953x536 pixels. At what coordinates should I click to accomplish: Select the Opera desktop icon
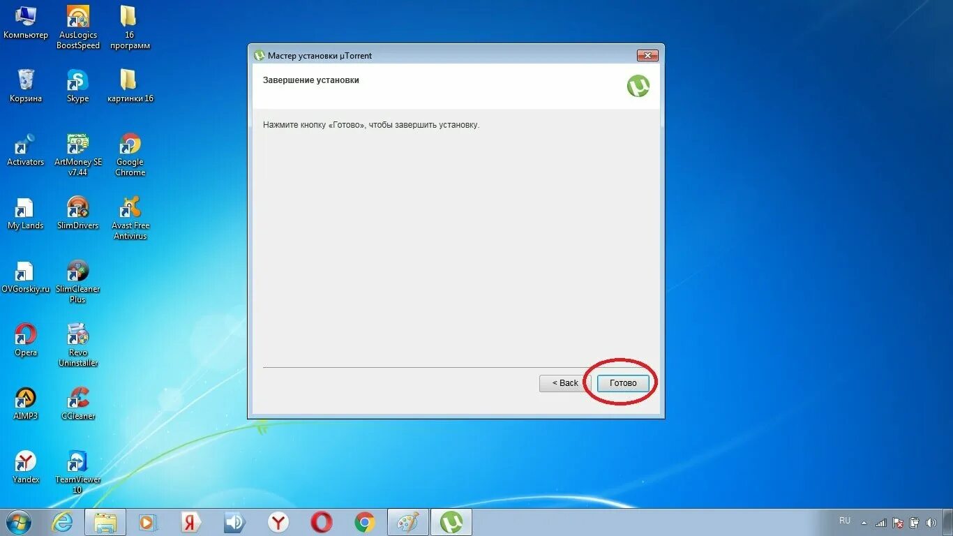point(26,340)
